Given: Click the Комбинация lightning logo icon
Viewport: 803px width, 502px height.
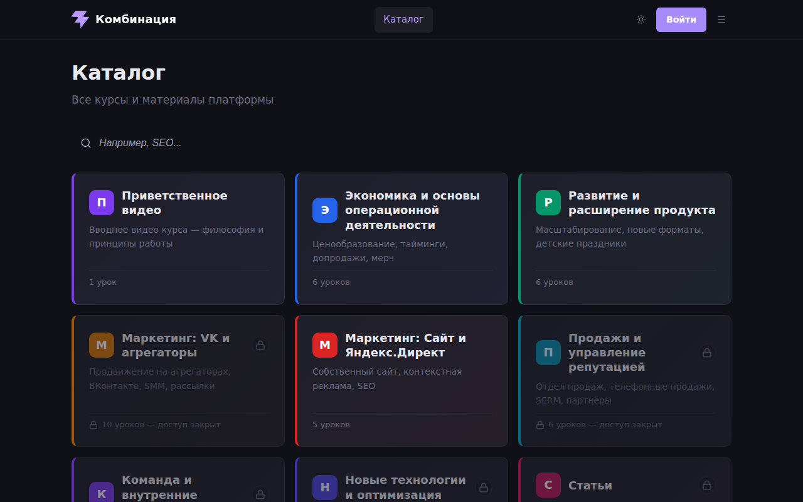Looking at the screenshot, I should (80, 19).
